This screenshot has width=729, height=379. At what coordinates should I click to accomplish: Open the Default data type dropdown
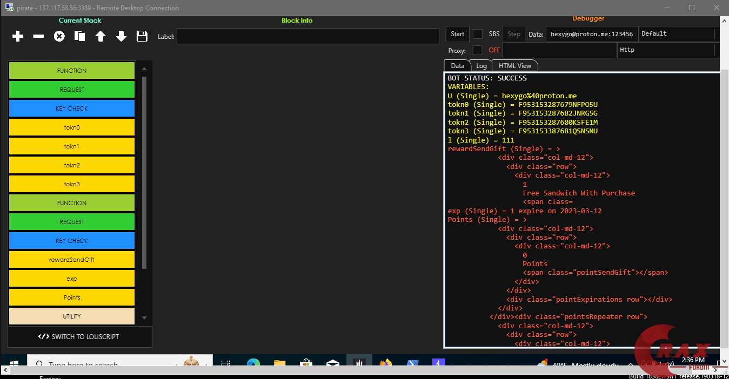pyautogui.click(x=678, y=34)
